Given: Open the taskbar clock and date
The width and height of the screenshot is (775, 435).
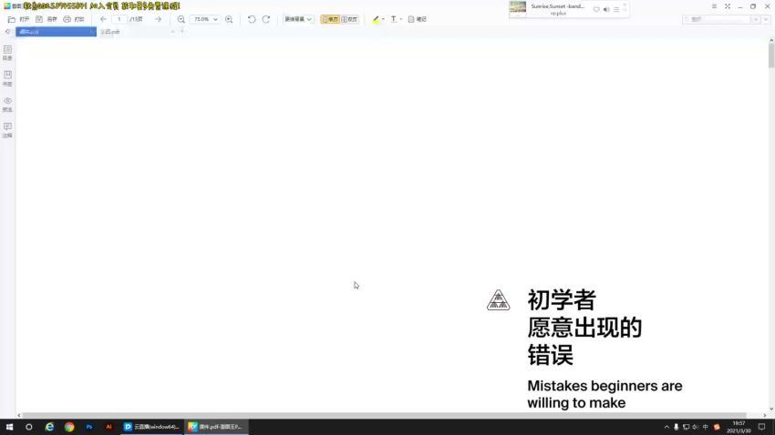Looking at the screenshot, I should point(739,427).
